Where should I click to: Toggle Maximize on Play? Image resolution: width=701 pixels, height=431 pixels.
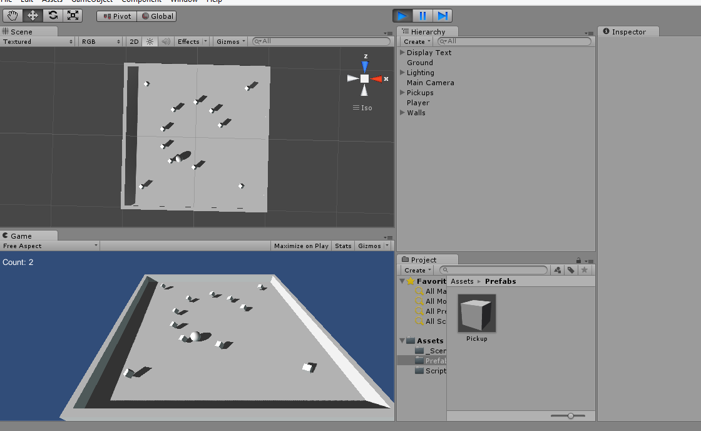click(301, 246)
